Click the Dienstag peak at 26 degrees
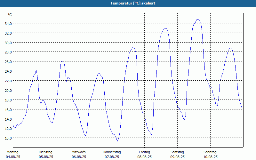This screenshot has height=160, width=256. tap(62, 61)
